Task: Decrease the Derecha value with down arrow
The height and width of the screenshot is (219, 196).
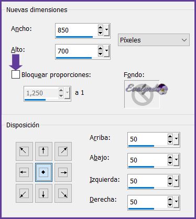Action: [x=170, y=205]
